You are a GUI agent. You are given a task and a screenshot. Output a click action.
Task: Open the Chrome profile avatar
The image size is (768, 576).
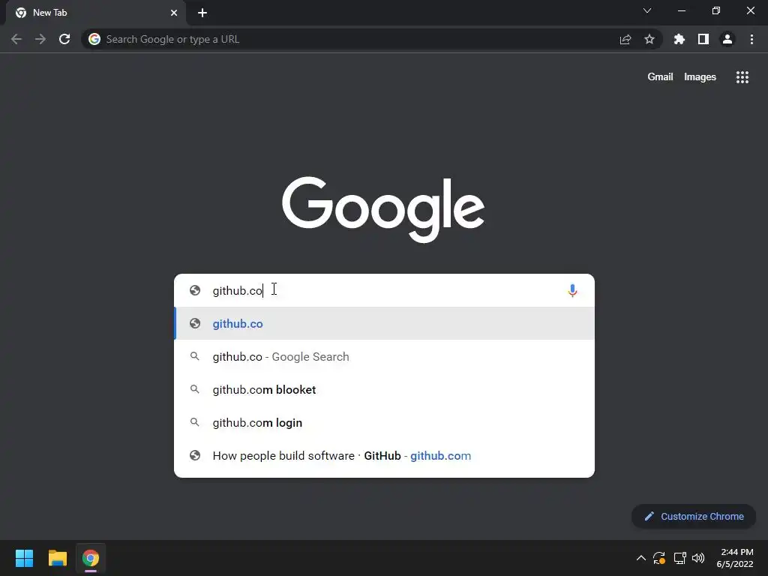pos(727,39)
